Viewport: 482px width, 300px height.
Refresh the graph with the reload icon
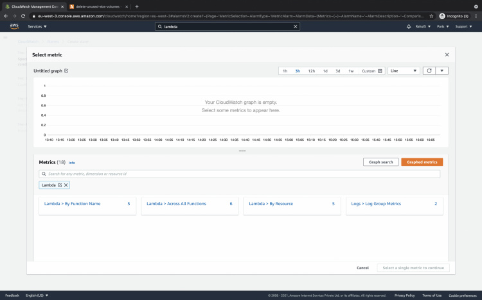click(x=429, y=71)
